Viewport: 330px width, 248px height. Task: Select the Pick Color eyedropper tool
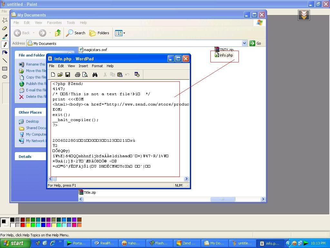[5, 36]
